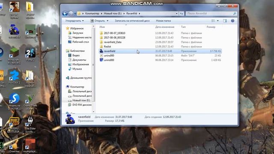Click the Explorer forward arrow button
This screenshot has height=154, width=274.
pos(71,13)
